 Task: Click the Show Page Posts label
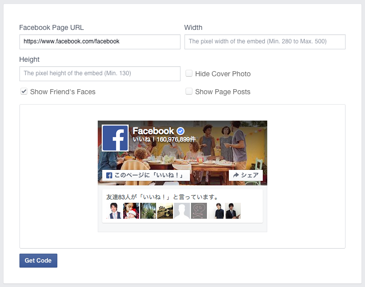click(x=223, y=92)
